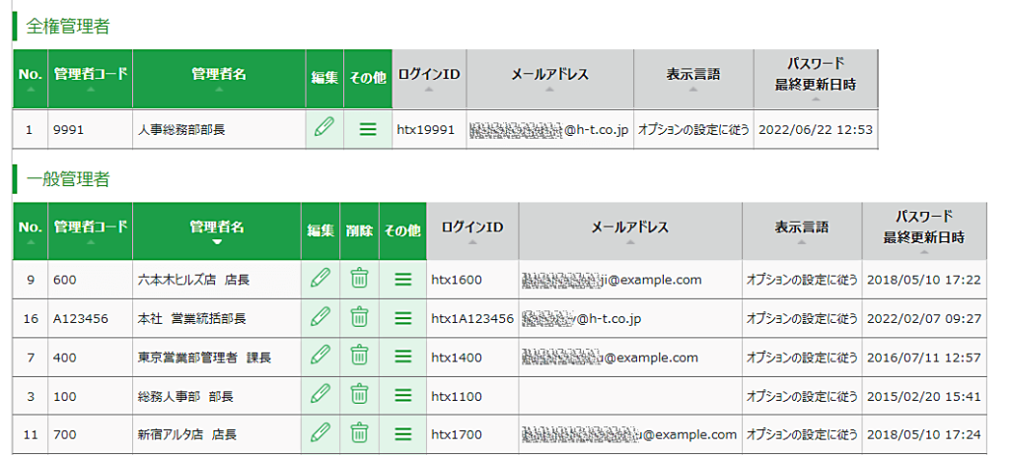Edit the 新宿アルタ店 店長 row
Viewport: 1010px width, 455px height.
320,432
